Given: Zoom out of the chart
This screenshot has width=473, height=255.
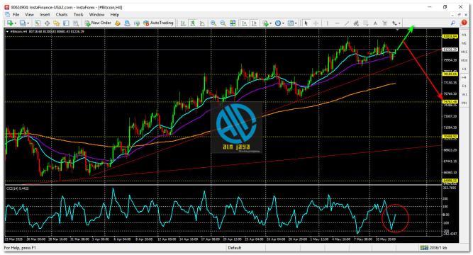Looking at the screenshot, I should click(x=223, y=23).
